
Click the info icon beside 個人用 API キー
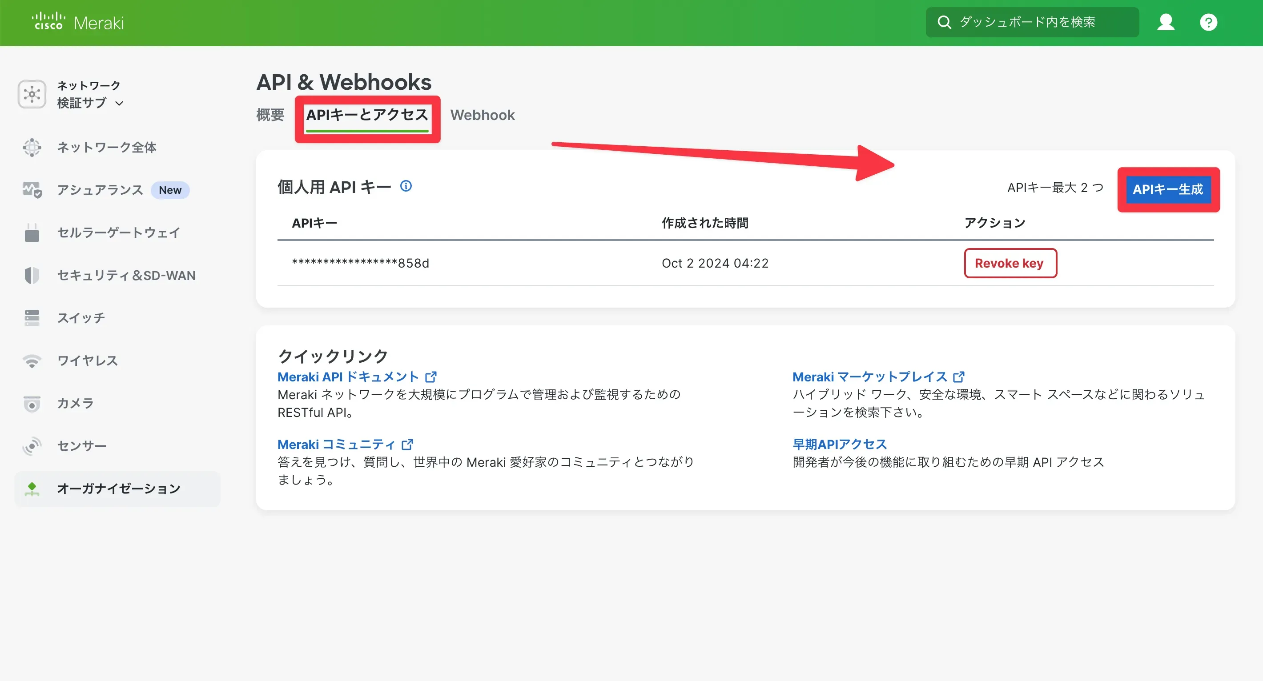(x=406, y=186)
